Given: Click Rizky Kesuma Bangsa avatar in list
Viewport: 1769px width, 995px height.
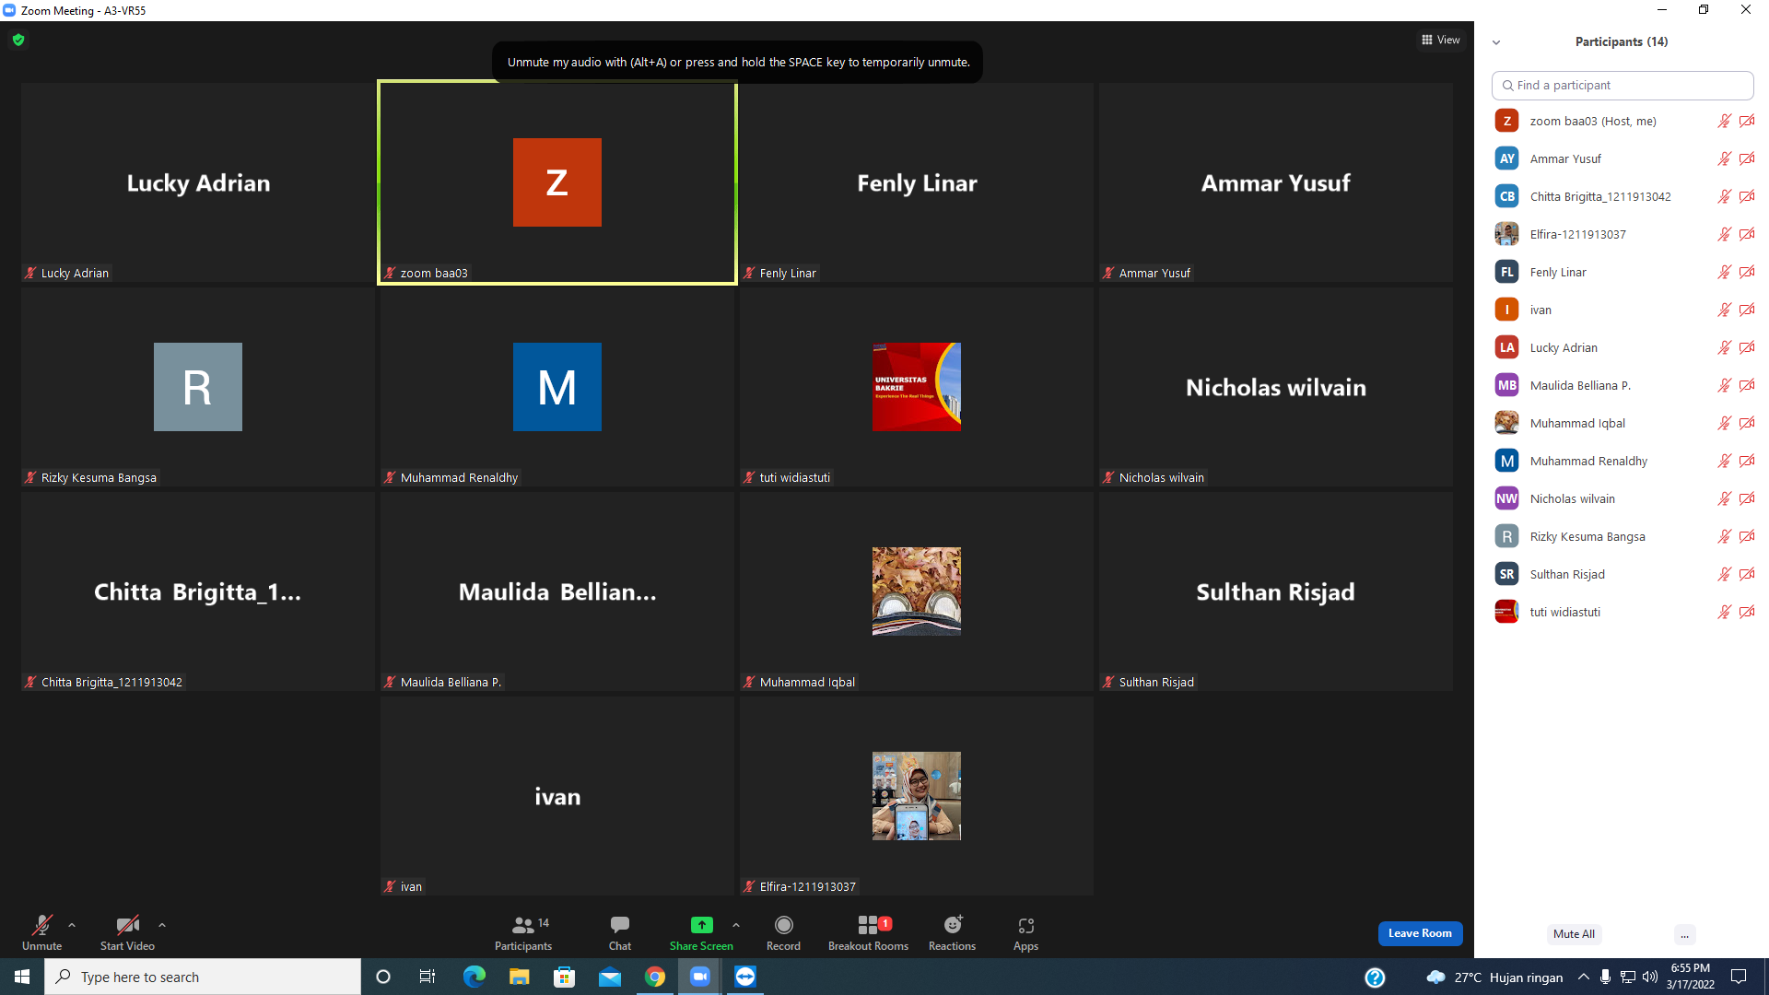Looking at the screenshot, I should [1506, 536].
